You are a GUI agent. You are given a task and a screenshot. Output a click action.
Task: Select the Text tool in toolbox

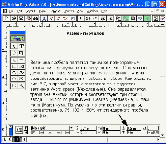pos(22,46)
